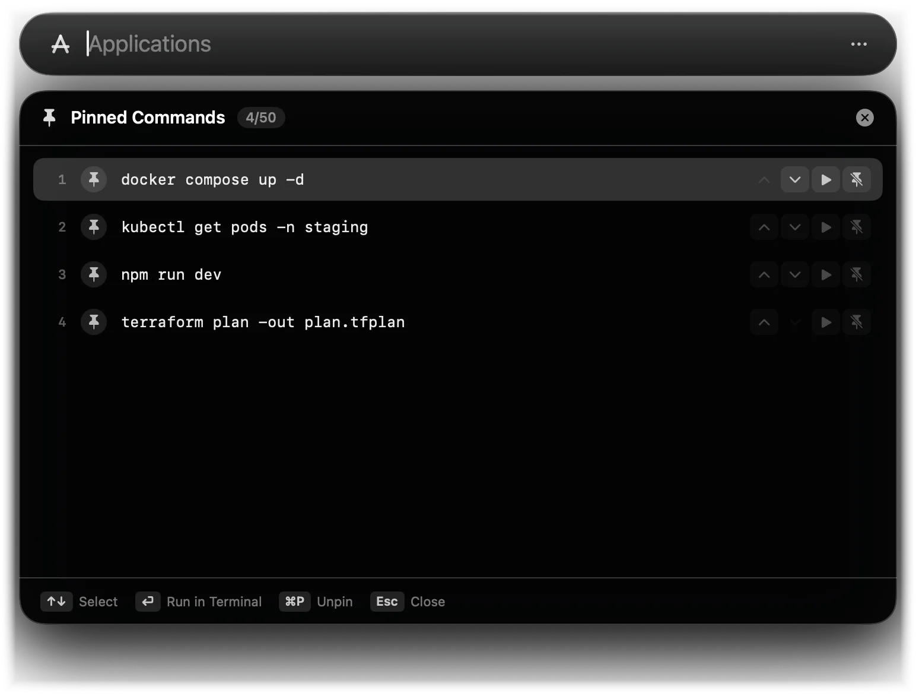916x696 pixels.
Task: Close the Pinned Commands panel
Action: pos(865,118)
